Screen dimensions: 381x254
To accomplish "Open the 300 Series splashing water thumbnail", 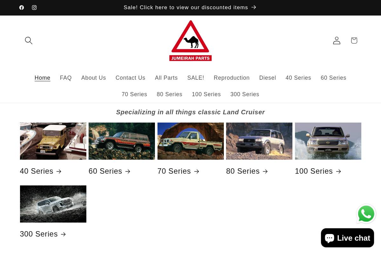I will (53, 204).
